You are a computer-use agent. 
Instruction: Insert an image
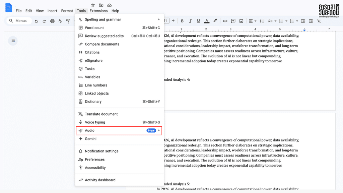(x=241, y=21)
